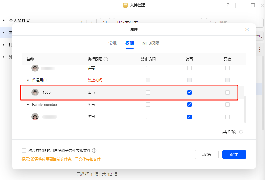Click info icon beside hide subfolders option

click(94, 151)
